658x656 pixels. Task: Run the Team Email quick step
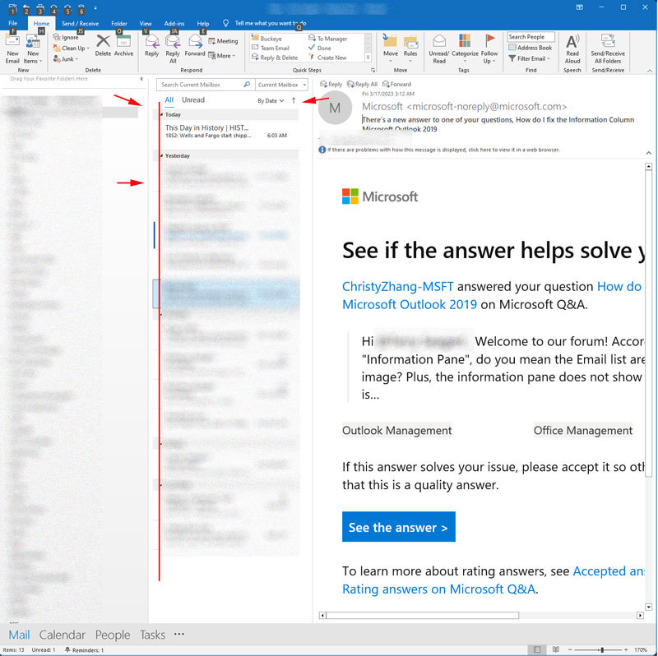click(x=271, y=49)
